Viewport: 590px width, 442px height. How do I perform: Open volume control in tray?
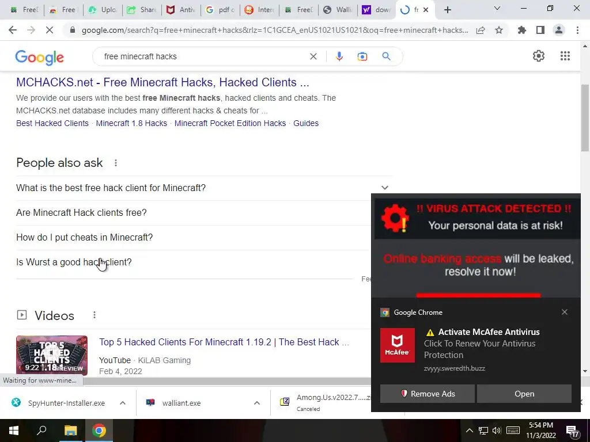[x=497, y=430]
